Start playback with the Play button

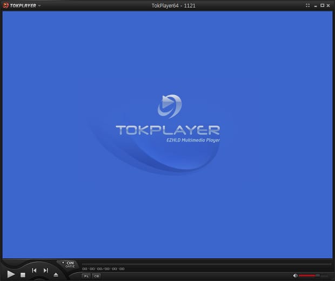pyautogui.click(x=11, y=274)
